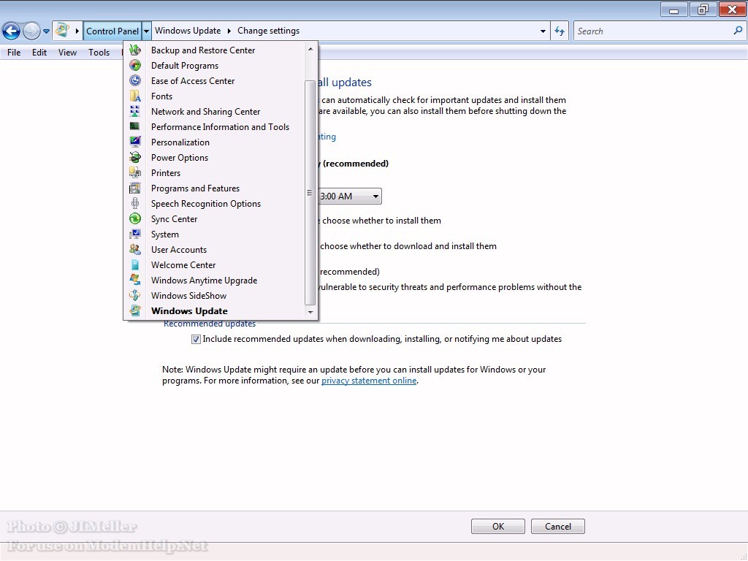Viewport: 748px width, 561px height.
Task: Click the Welcome Center icon
Action: (x=135, y=264)
